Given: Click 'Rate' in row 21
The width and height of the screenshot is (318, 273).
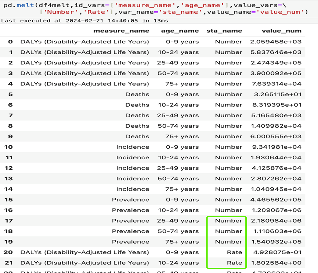Looking at the screenshot, I should click(235, 263).
